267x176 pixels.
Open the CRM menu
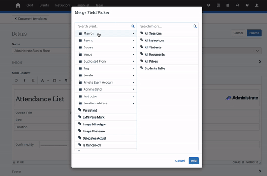pos(30,5)
